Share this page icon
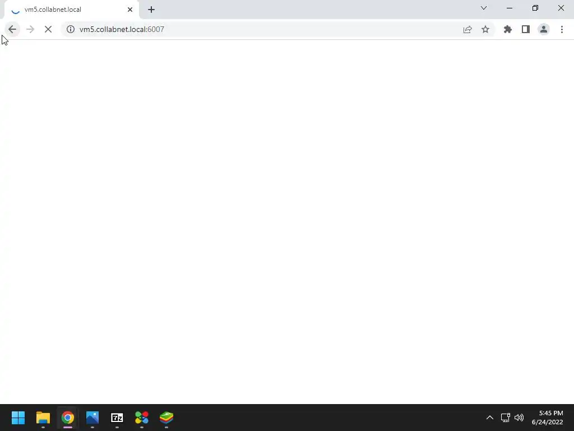The width and height of the screenshot is (574, 431). [x=467, y=29]
